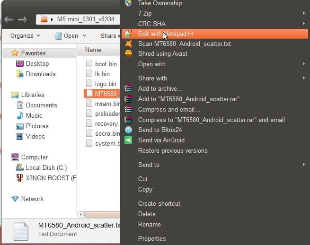Expand the 7-Zip submenu
310x245 pixels.
(304, 13)
